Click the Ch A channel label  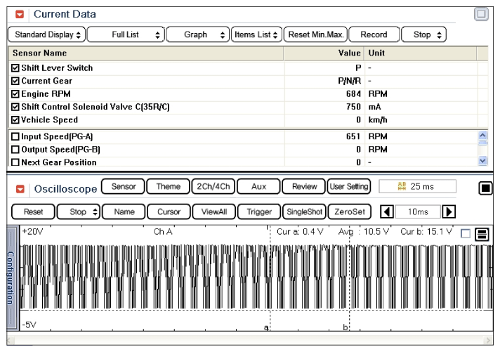pos(163,232)
